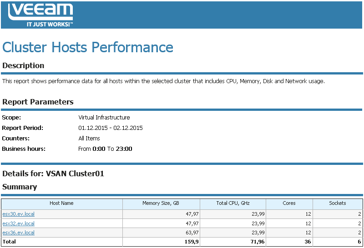Screen dimensions: 364x248
Task: Click the Cluster Hosts Performance report title
Action: [x=88, y=47]
